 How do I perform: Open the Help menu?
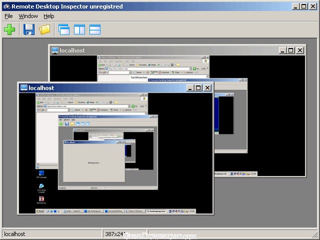(48, 16)
